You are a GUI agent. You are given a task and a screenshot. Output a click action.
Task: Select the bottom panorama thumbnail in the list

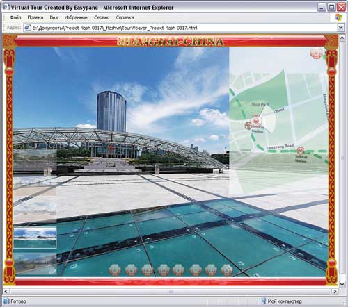[x=35, y=264]
